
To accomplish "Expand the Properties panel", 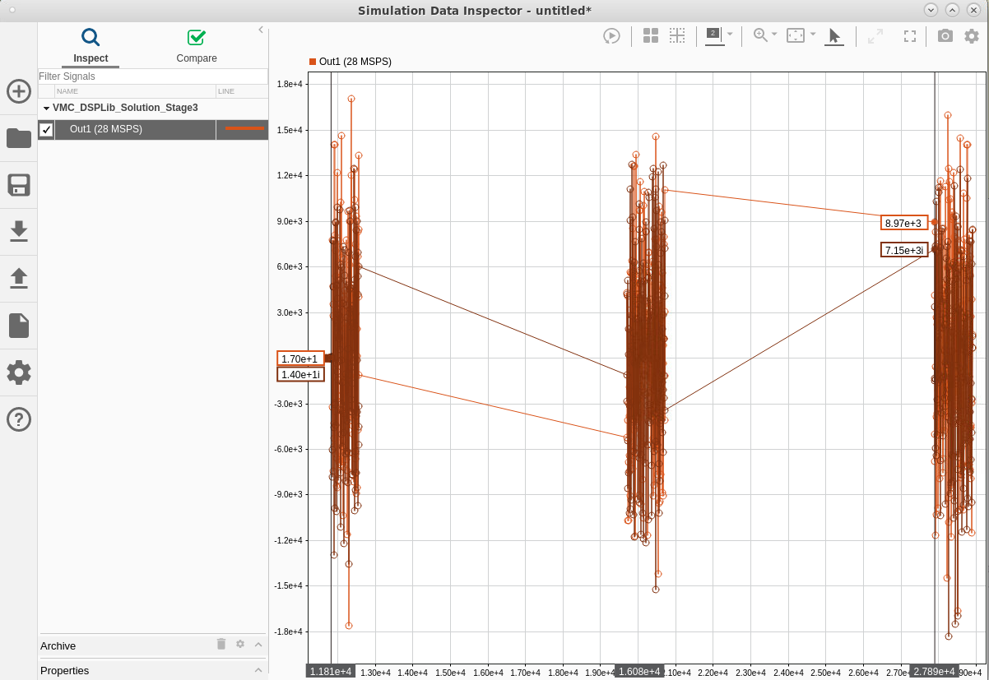I will click(x=258, y=670).
